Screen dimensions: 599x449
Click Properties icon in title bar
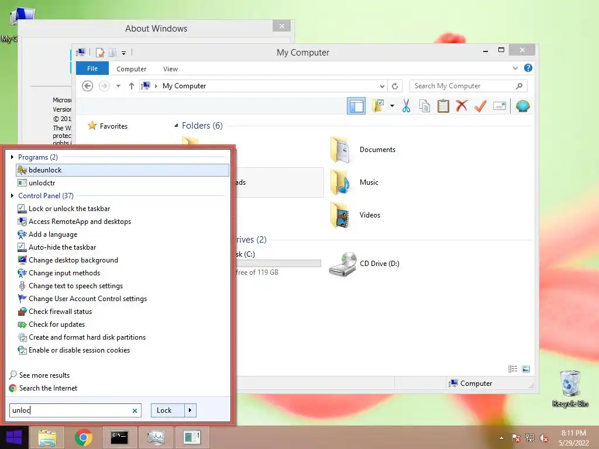pos(100,52)
